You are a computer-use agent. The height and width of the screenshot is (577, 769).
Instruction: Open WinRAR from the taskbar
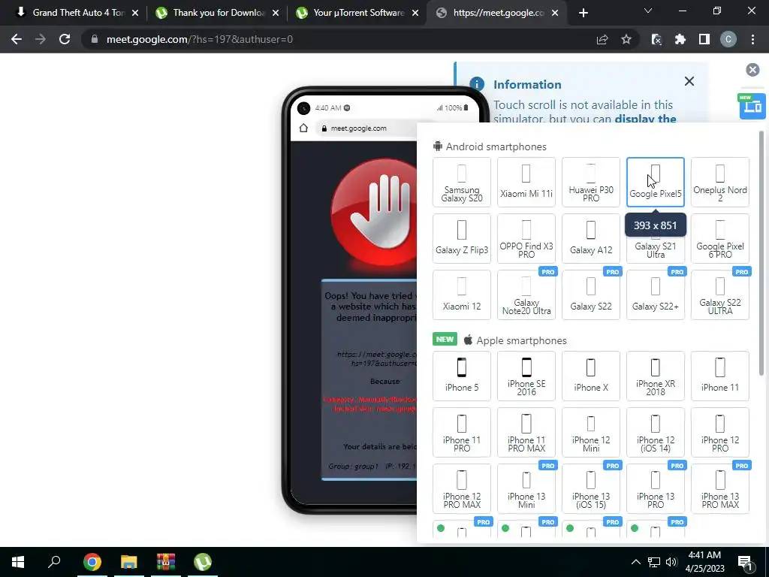click(x=166, y=562)
